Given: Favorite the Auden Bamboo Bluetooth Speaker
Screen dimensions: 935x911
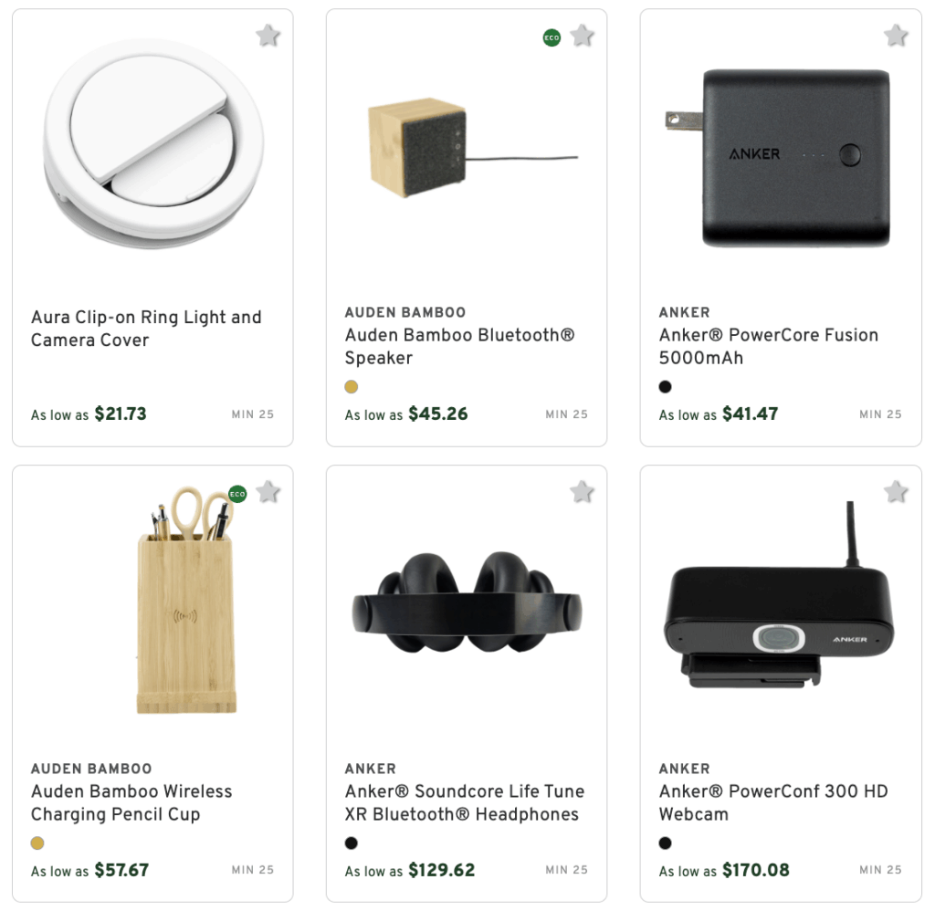Looking at the screenshot, I should pyautogui.click(x=582, y=35).
